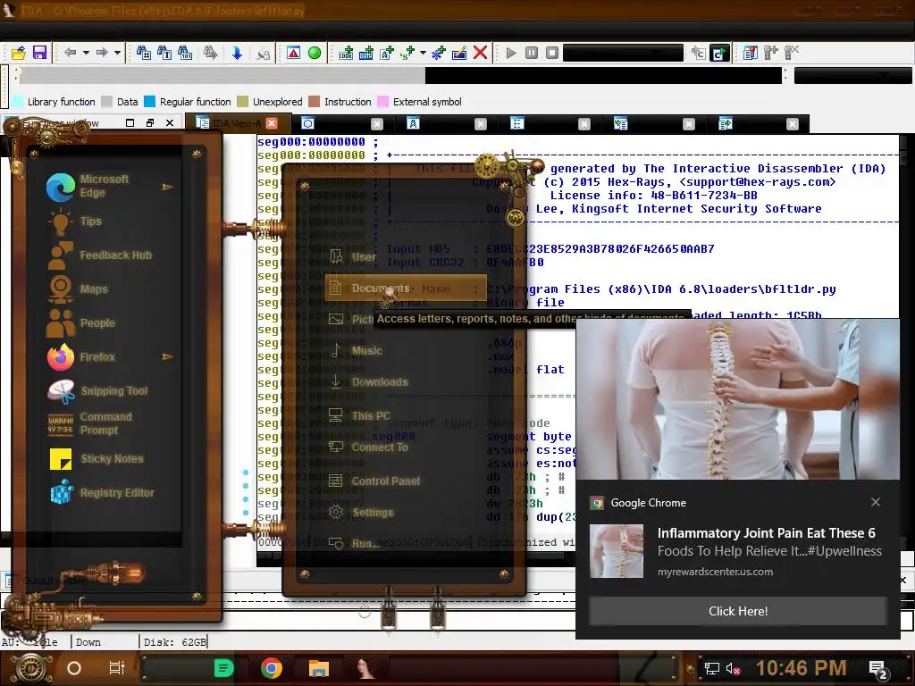The height and width of the screenshot is (686, 915).
Task: Click the green circle toolbar icon
Action: tap(315, 53)
